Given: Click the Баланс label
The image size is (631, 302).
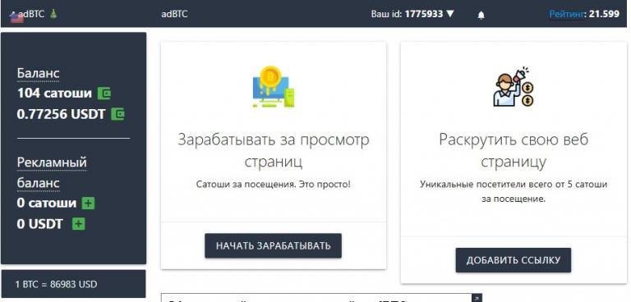Looking at the screenshot, I should (x=39, y=73).
